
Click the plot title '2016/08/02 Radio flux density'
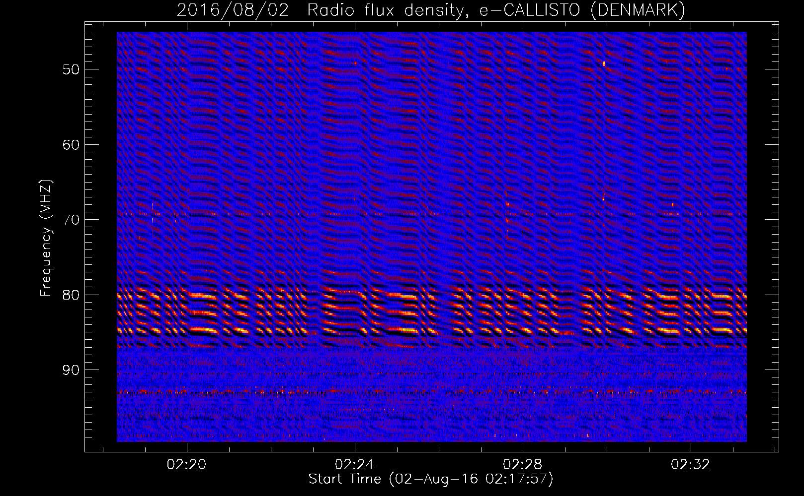point(431,10)
